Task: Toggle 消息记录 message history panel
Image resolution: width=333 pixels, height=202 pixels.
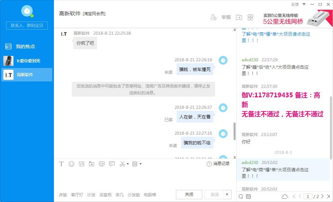Action: click(218, 164)
